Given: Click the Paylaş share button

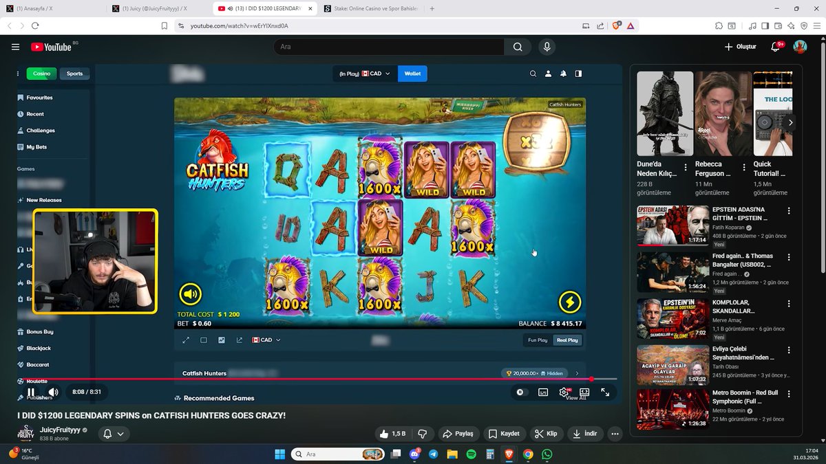Looking at the screenshot, I should coord(458,434).
